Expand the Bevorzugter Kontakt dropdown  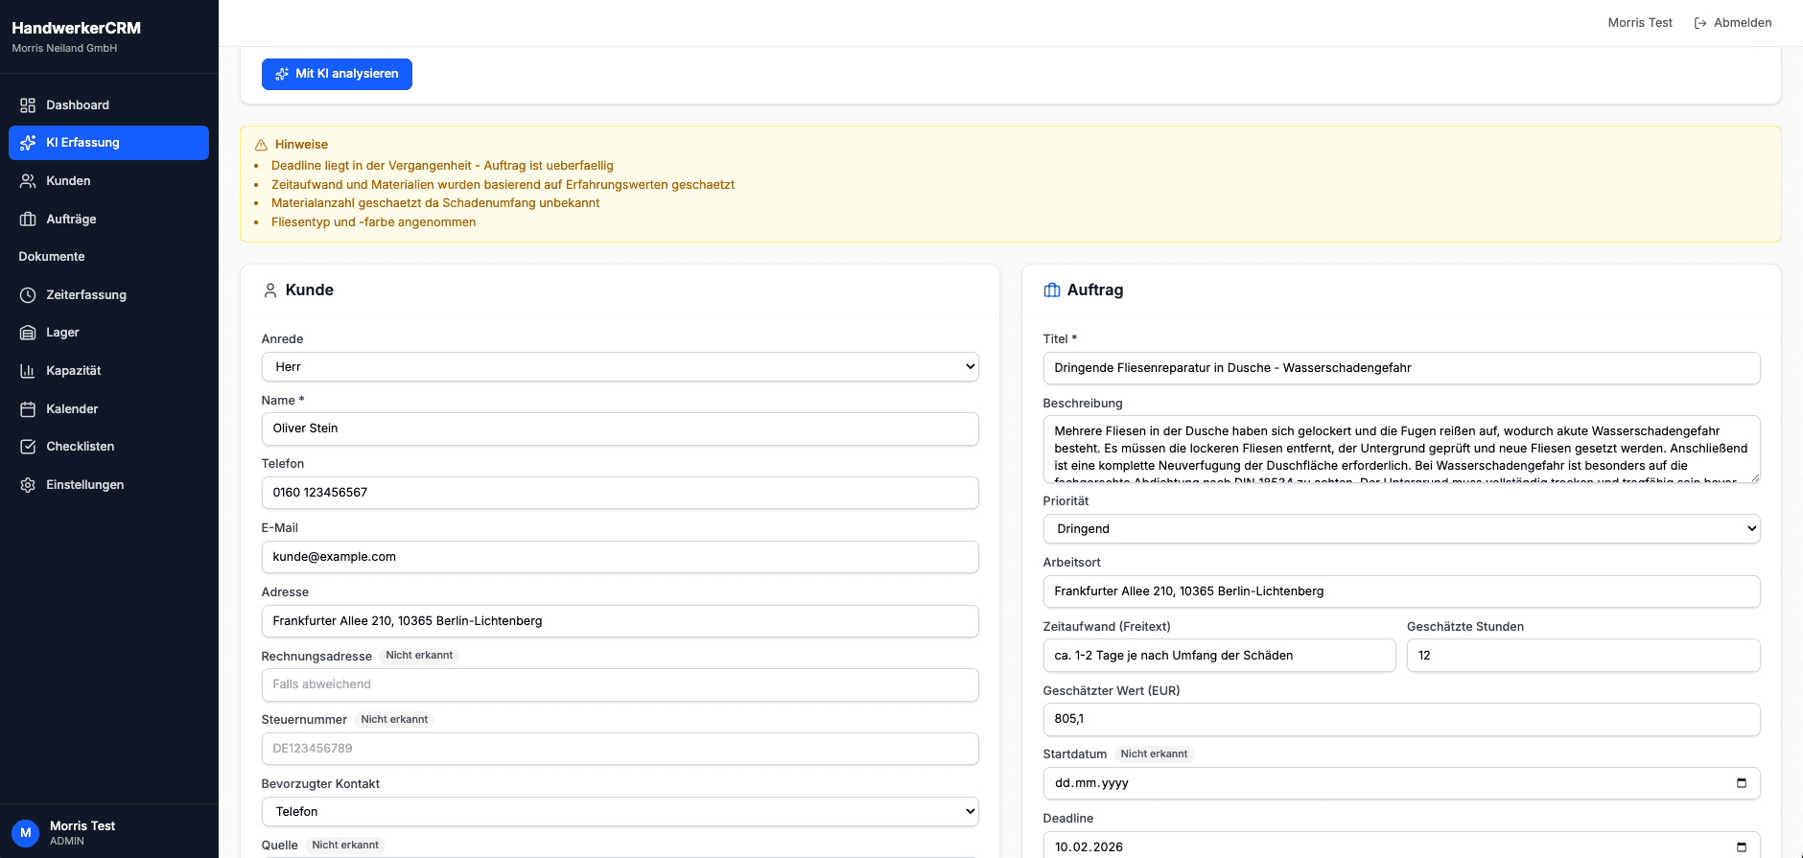(x=620, y=812)
